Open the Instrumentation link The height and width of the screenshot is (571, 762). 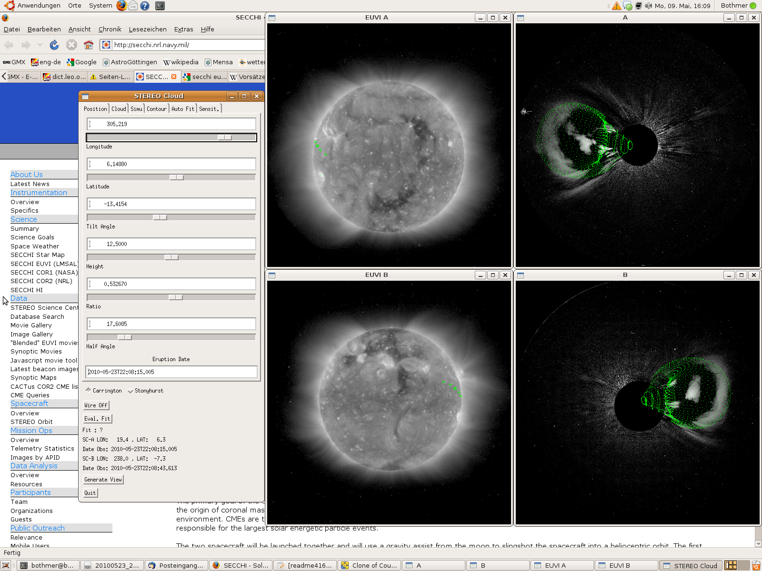[39, 193]
